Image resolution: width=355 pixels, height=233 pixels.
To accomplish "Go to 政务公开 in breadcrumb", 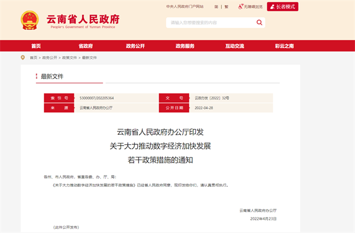I will (50, 58).
